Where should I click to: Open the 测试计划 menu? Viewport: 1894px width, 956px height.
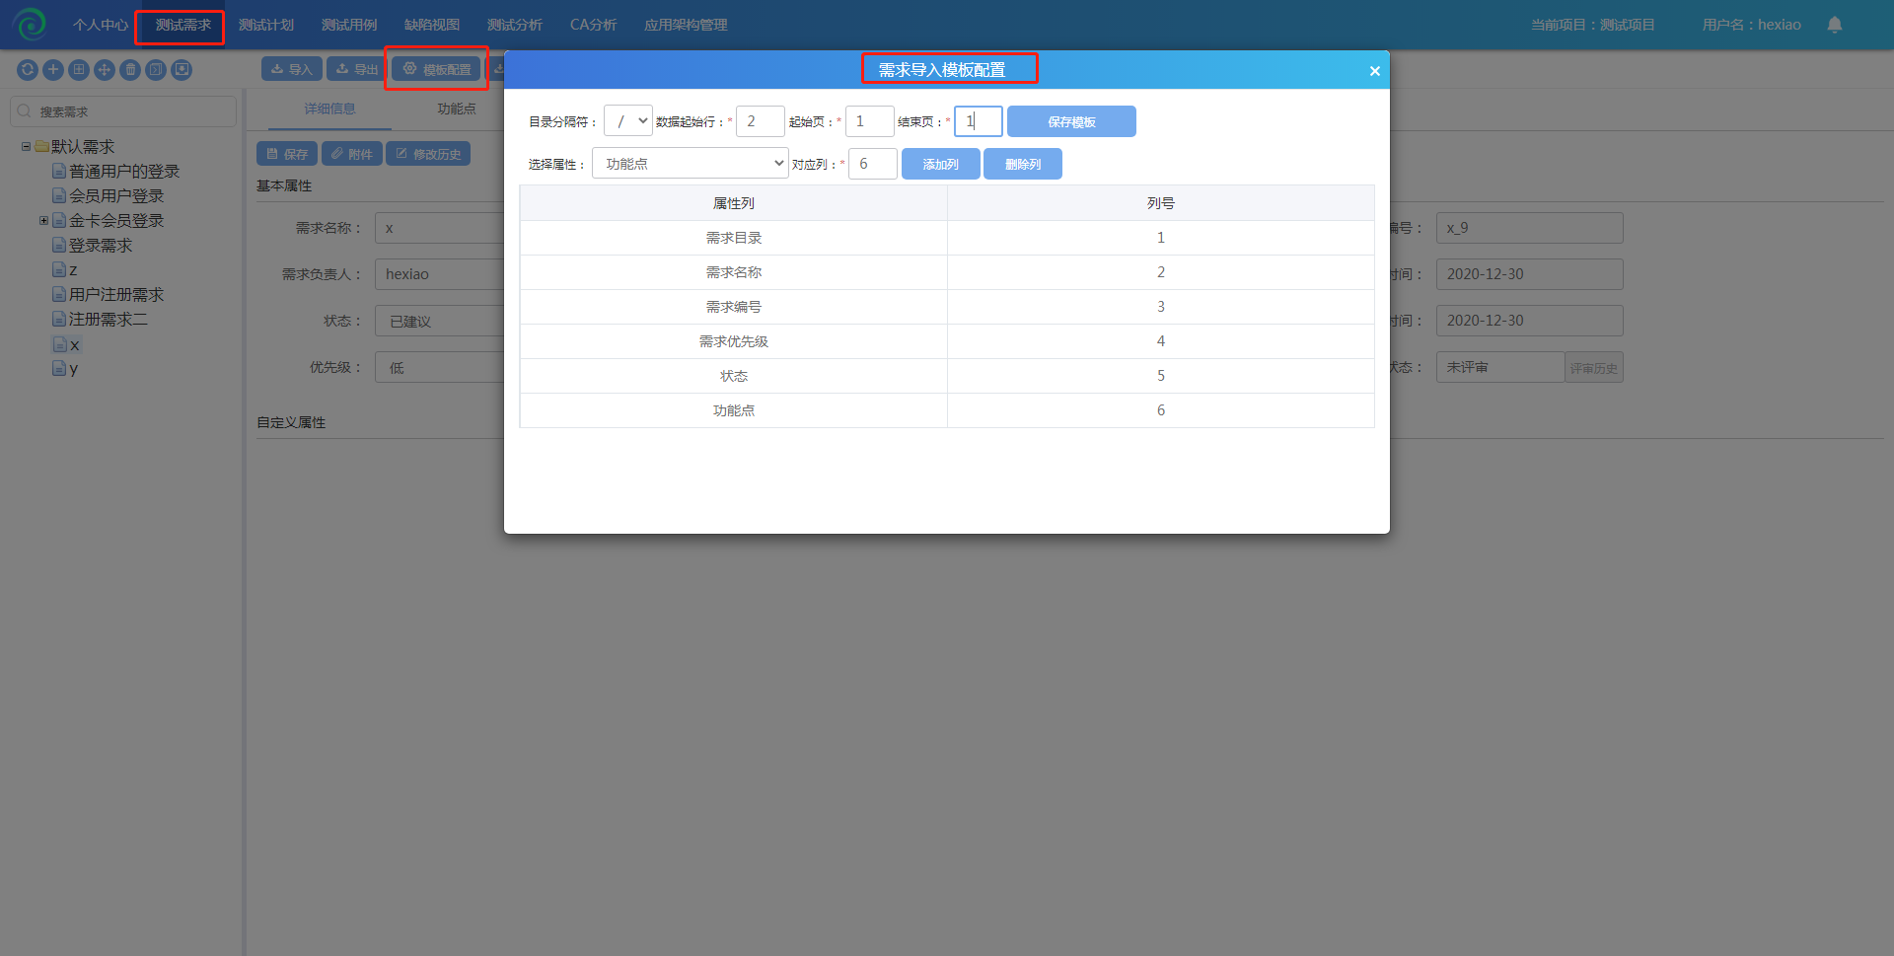tap(265, 25)
